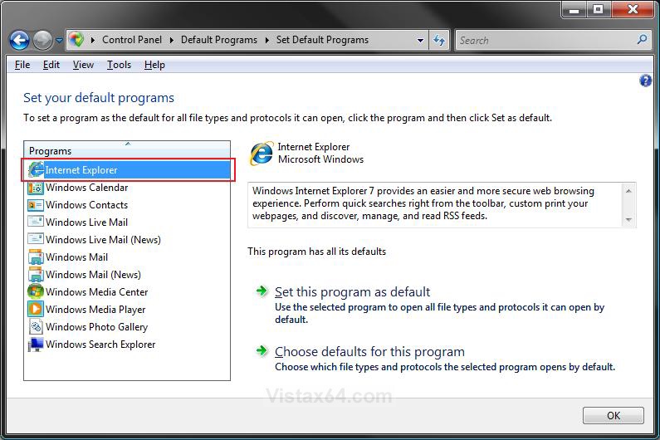Go back with the Back arrow button
This screenshot has width=660, height=440.
point(19,41)
